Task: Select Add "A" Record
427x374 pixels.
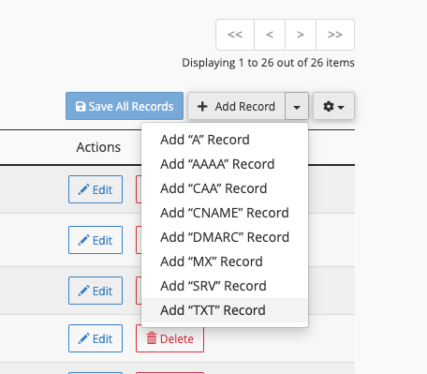Action: coord(225,140)
